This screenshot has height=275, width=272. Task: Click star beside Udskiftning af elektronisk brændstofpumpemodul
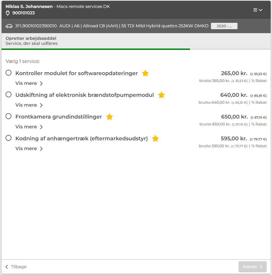[x=161, y=95]
